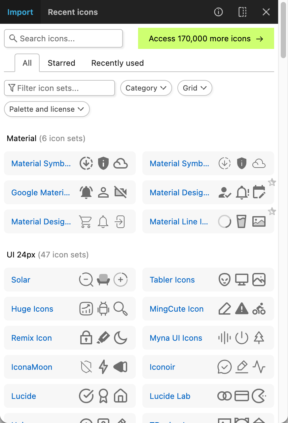288x423 pixels.
Task: Click the component icon beside the close button
Action: coord(242,12)
